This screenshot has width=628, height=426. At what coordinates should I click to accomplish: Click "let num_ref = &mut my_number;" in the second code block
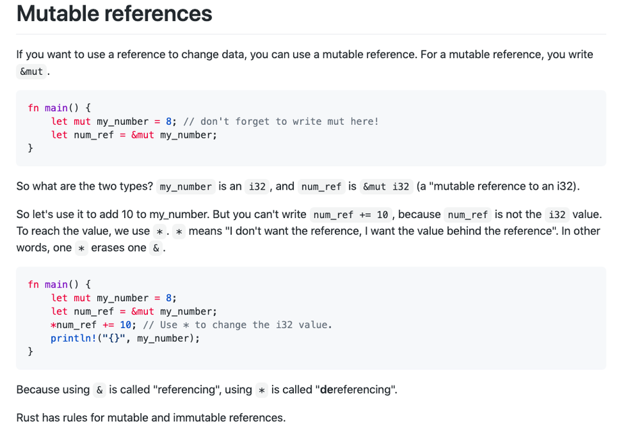134,311
